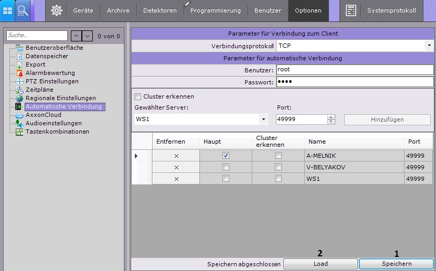436x271 pixels.
Task: Click the layouts grid icon in top-left
Action: click(8, 10)
